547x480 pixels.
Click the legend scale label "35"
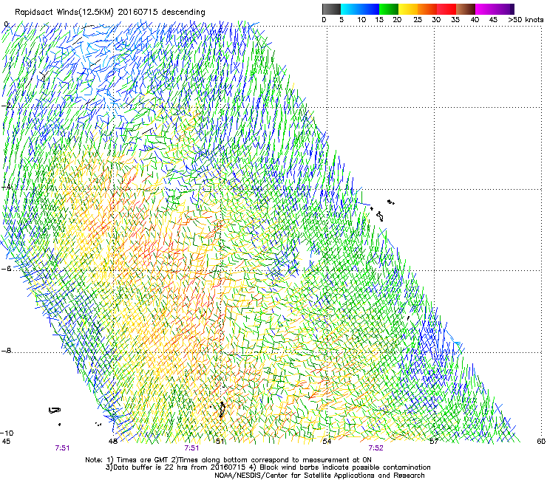(x=455, y=20)
